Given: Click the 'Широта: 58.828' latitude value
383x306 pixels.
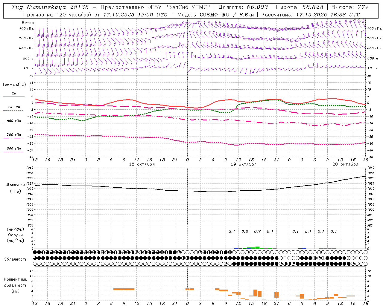Looking at the screenshot, I should 300,7.
